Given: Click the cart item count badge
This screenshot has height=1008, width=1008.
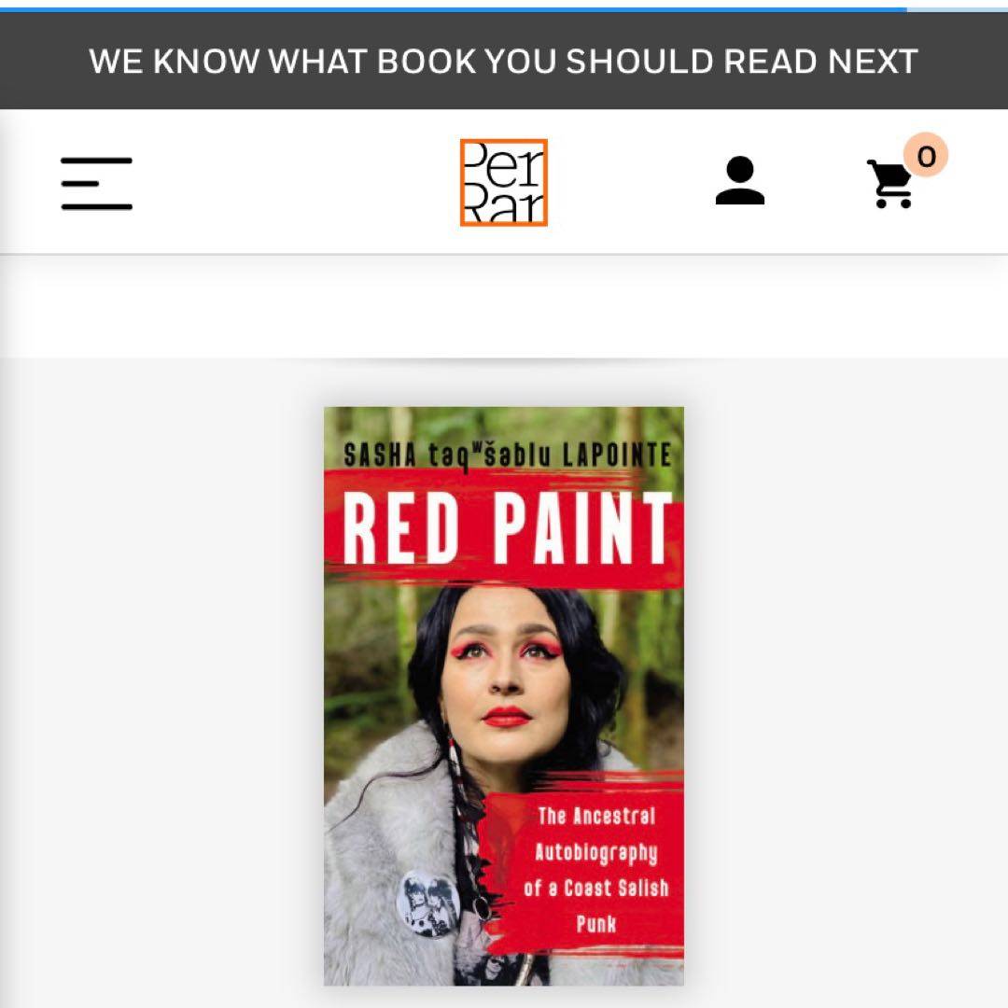Looking at the screenshot, I should click(x=926, y=156).
